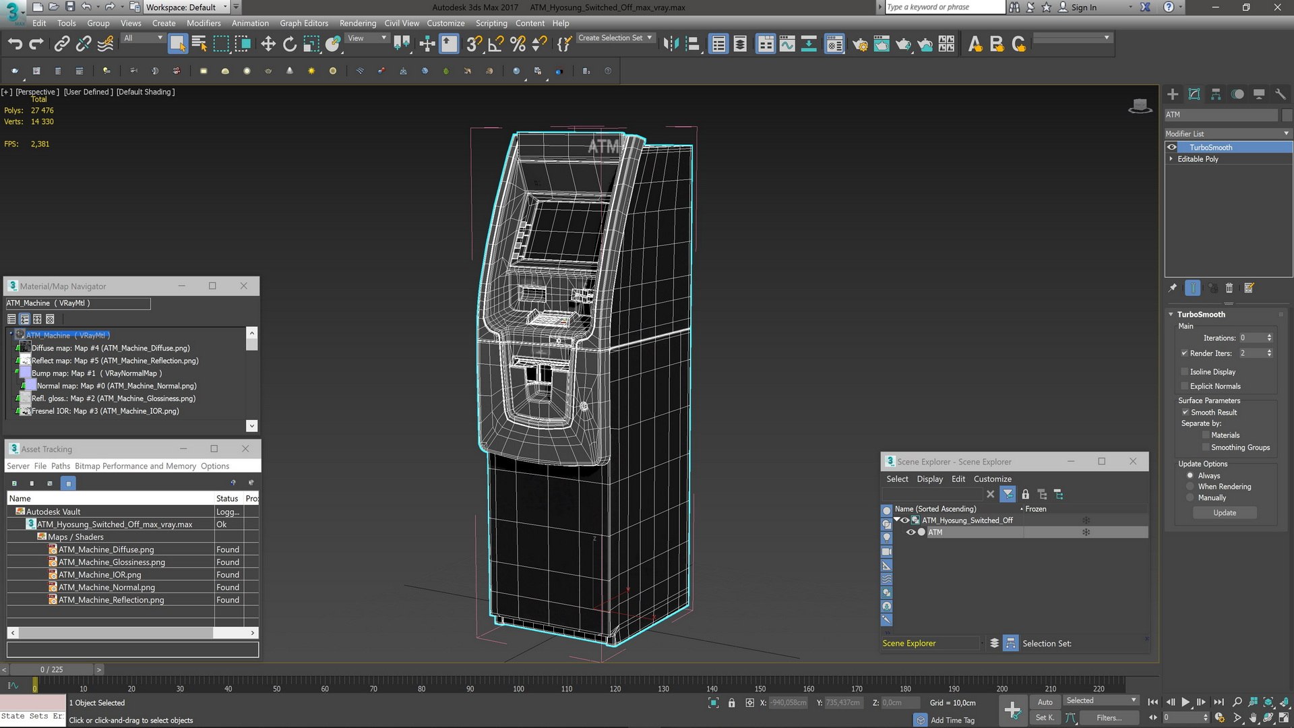
Task: Remove modifier from stack trash icon
Action: coord(1229,288)
